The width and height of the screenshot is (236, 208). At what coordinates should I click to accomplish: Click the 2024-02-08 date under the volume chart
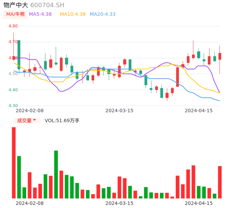coord(30,203)
